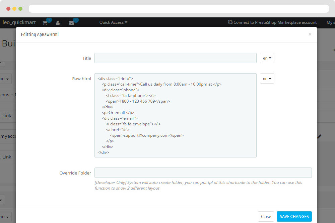Image resolution: width=335 pixels, height=223 pixels.
Task: Open the partially visible 'My s' header item
Action: (x=330, y=22)
